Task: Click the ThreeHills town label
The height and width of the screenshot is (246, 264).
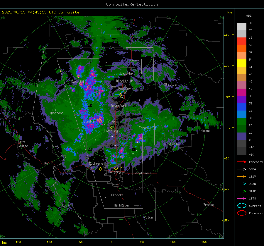Action: click(x=148, y=128)
